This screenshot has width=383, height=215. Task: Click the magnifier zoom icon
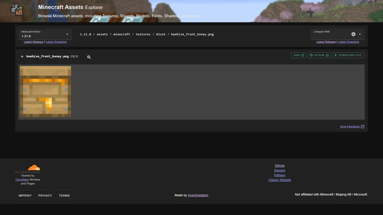(x=89, y=57)
